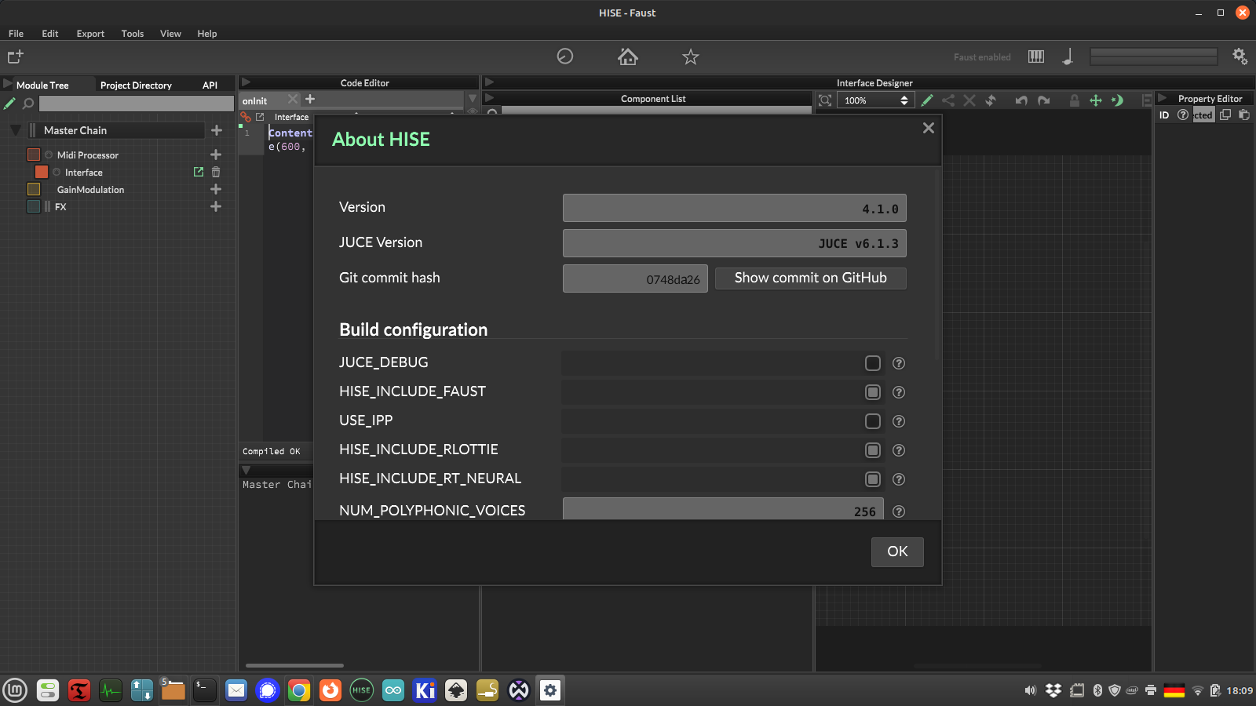Collapse the Master Chain tree node
Viewport: 1256px width, 706px height.
(16, 130)
